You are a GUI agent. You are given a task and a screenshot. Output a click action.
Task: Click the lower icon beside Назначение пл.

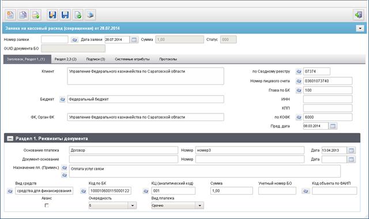(64, 175)
